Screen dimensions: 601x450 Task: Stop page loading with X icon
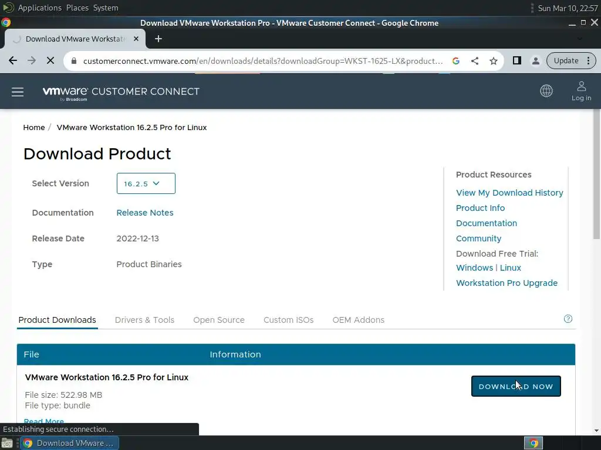[50, 61]
